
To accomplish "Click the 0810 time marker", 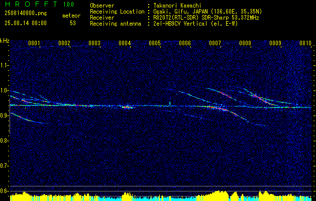I will (x=305, y=43).
